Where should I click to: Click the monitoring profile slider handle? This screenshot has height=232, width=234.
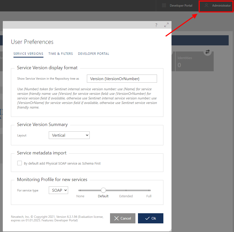(x=103, y=190)
